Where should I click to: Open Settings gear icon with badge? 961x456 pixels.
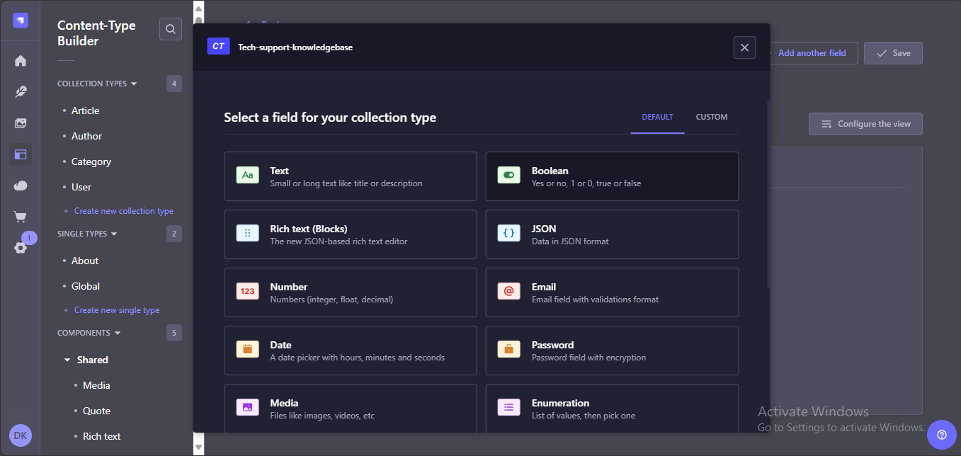pyautogui.click(x=21, y=248)
